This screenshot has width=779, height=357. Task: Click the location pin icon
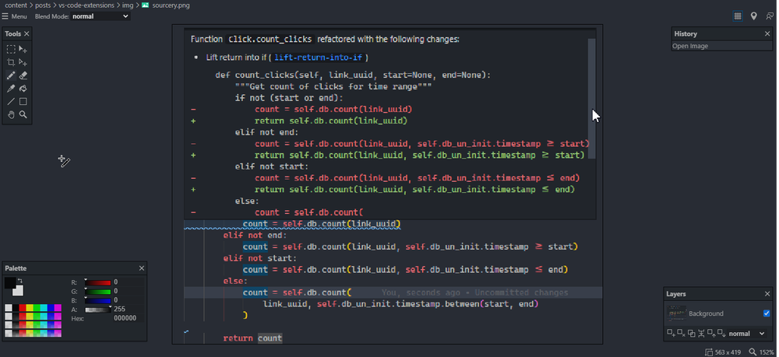tap(753, 16)
